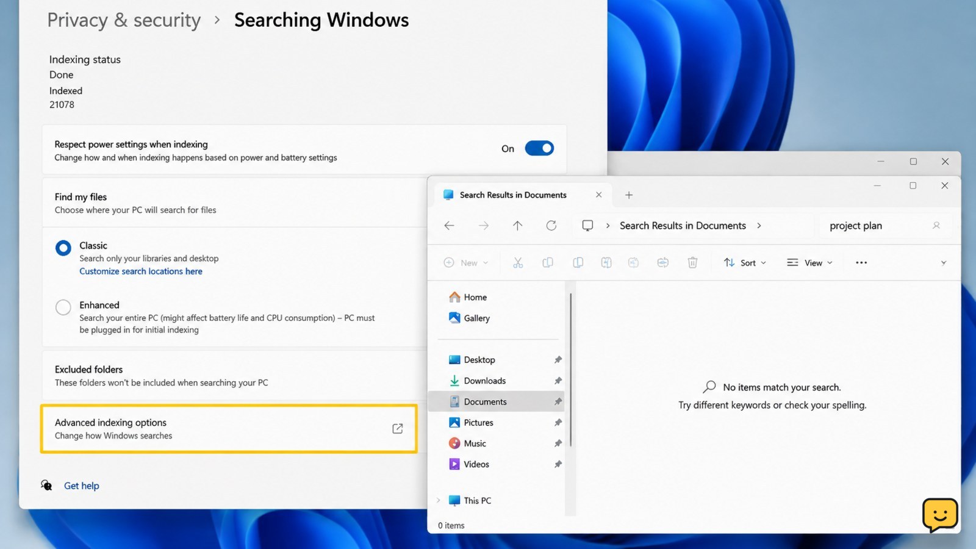Open Get help link
Screen dimensions: 976x549
point(82,486)
